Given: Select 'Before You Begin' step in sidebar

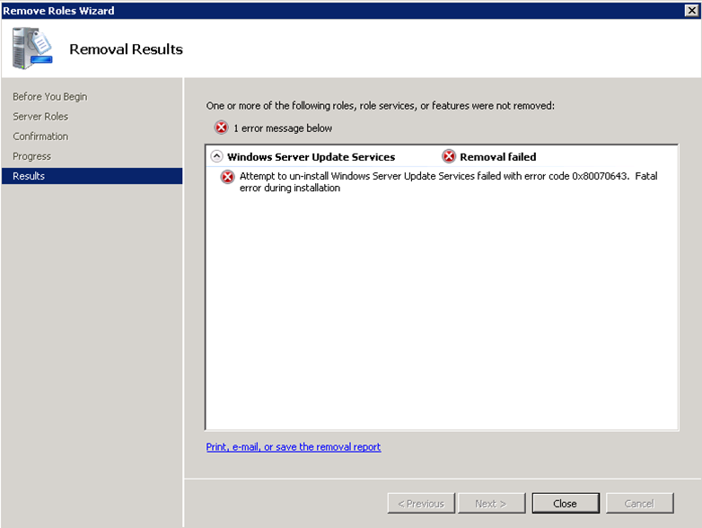Looking at the screenshot, I should 50,97.
